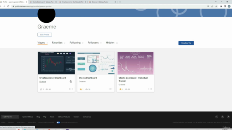Open the three-dot menu on the Cryptocurrency Dashboard card

coord(71,89)
